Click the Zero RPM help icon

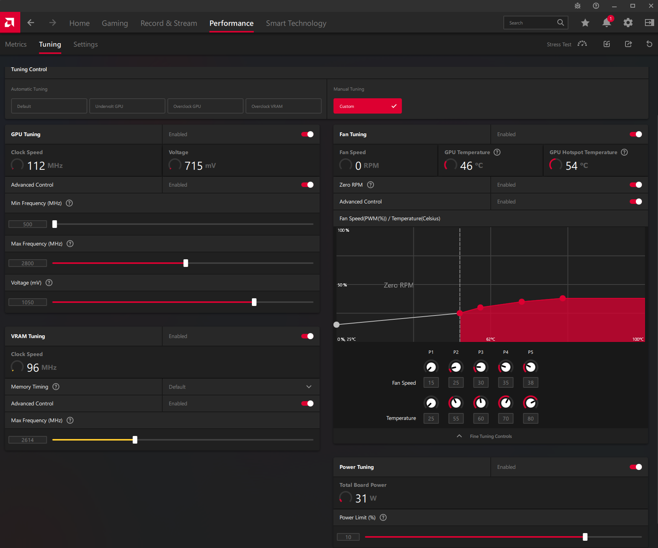pyautogui.click(x=371, y=185)
